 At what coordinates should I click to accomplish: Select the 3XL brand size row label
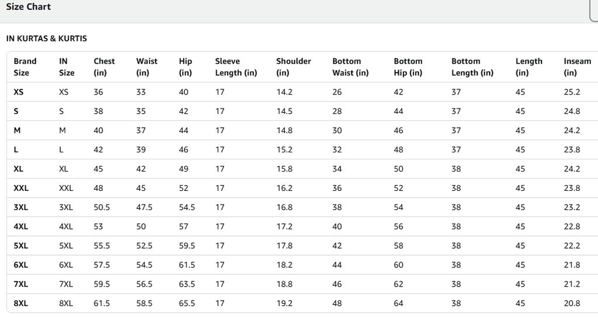click(21, 207)
